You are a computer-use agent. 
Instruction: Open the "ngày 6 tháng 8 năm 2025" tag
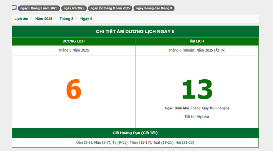(x=39, y=8)
